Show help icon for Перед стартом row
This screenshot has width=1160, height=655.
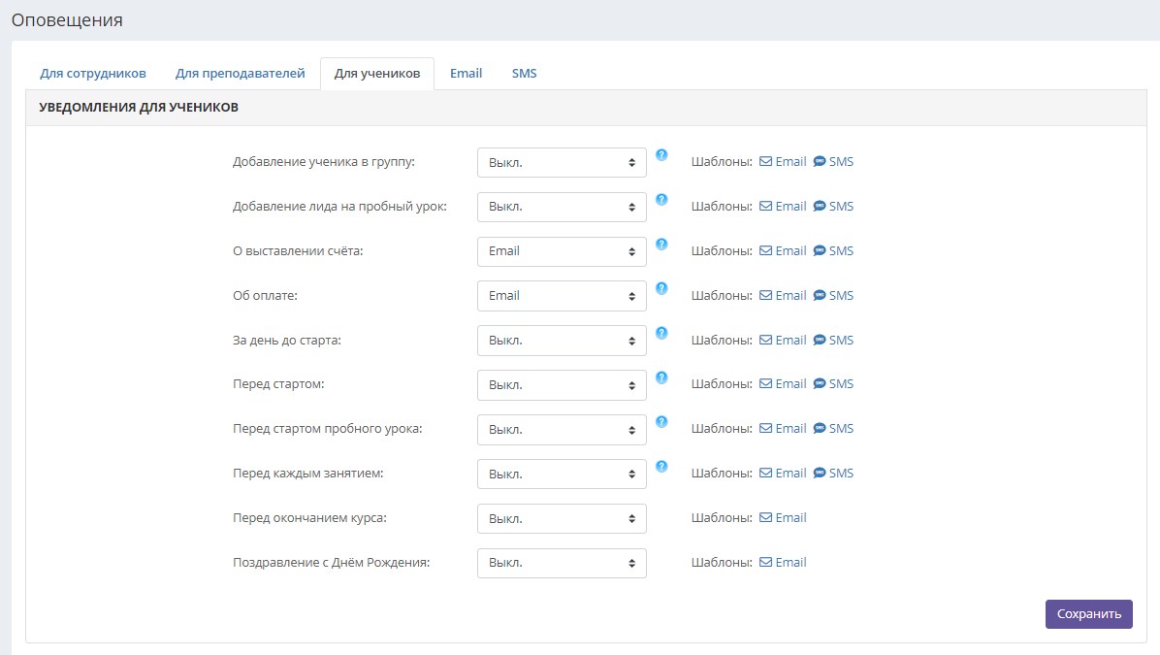(661, 377)
